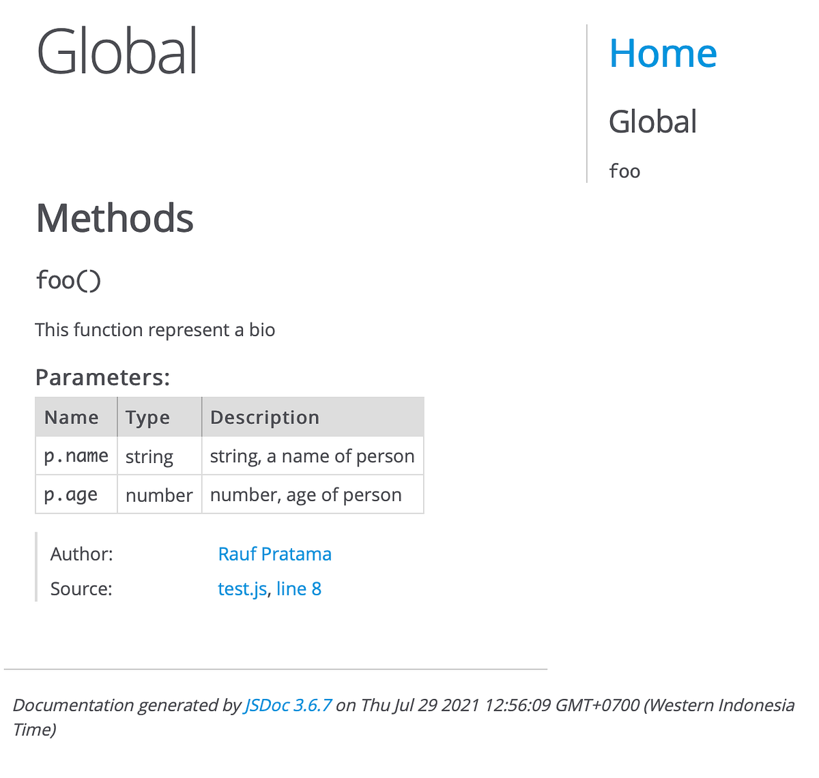Select the p.age parameter cell

76,494
